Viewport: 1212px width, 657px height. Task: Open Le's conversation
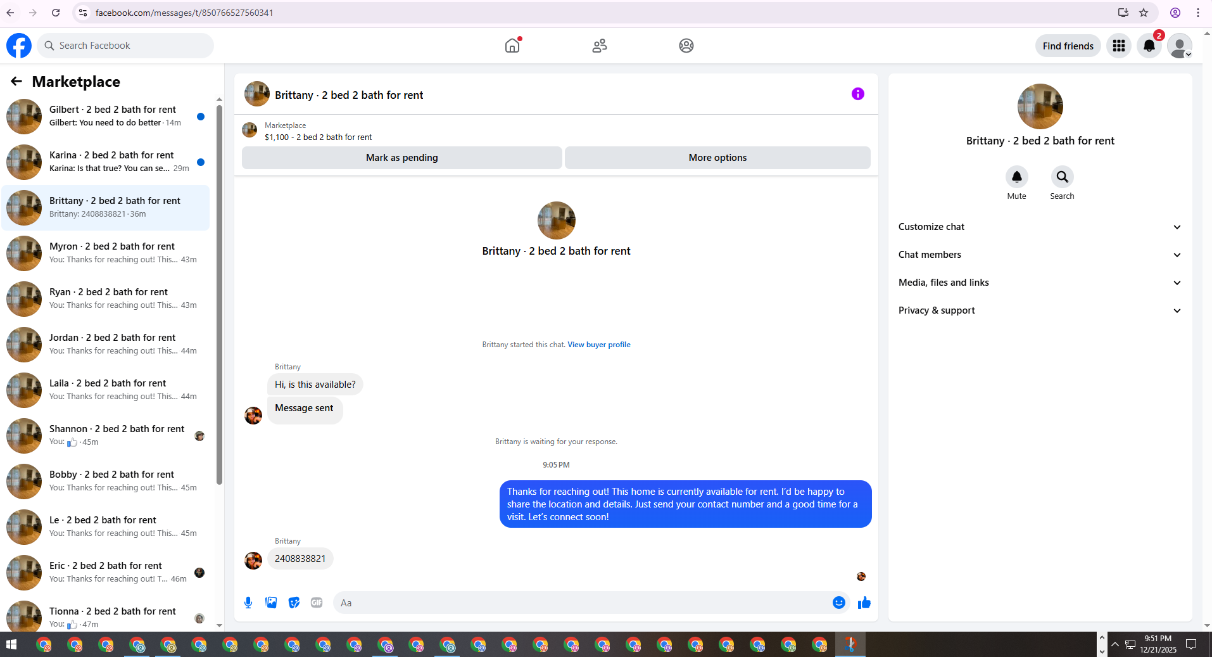106,527
